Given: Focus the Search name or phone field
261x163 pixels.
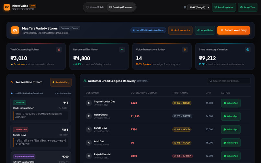Looking at the screenshot, I should 229,81.
